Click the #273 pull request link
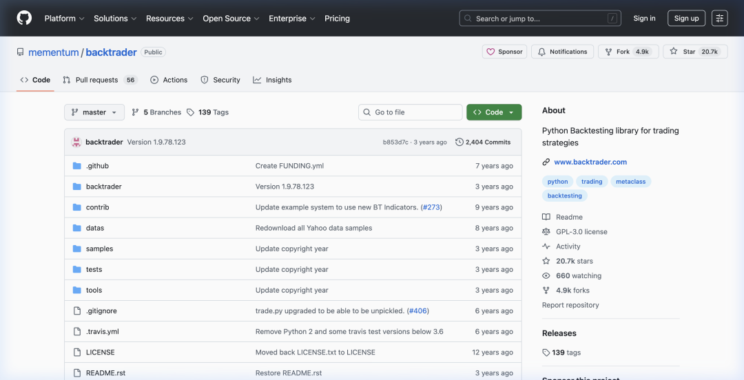Viewport: 744px width, 380px height. [431, 207]
